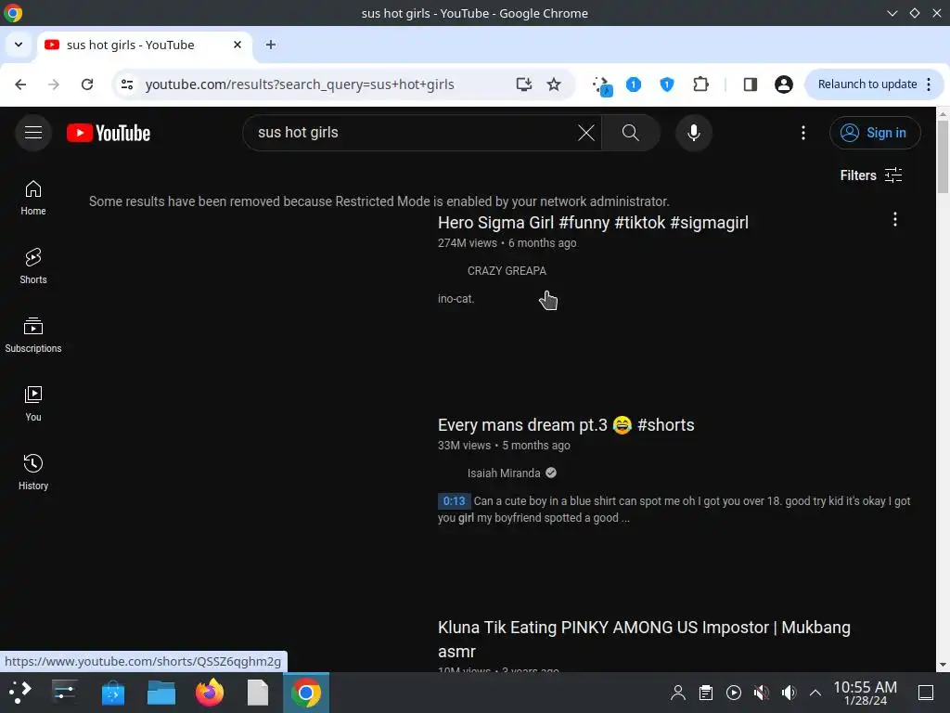This screenshot has height=713, width=950.
Task: Jump to the 0:13 timestamp
Action: [x=454, y=500]
